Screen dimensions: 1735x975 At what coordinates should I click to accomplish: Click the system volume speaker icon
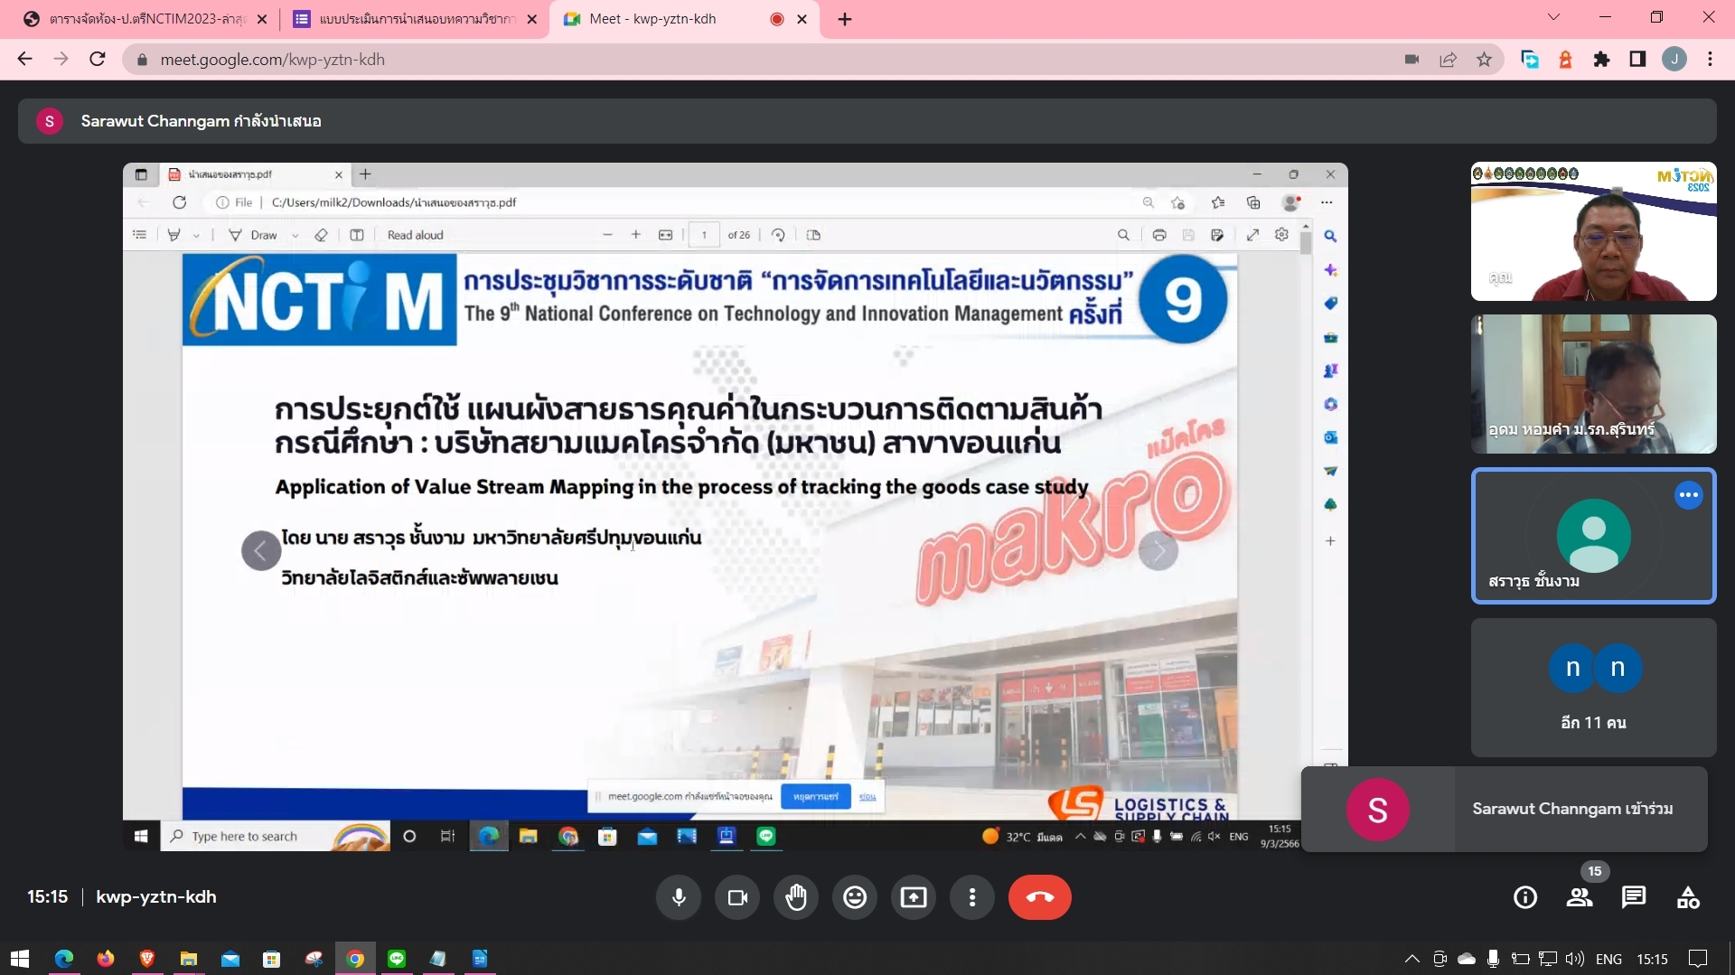point(1575,959)
